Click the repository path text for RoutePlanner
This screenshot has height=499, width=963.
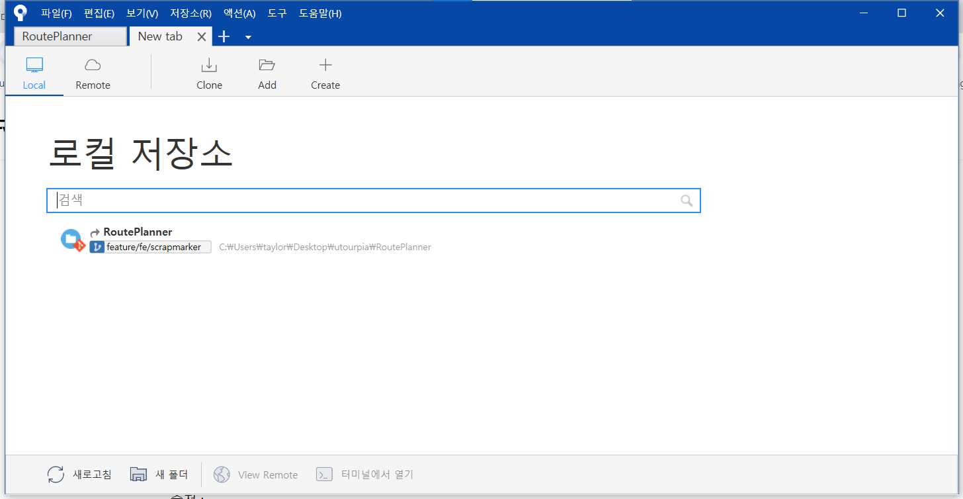[x=325, y=247]
